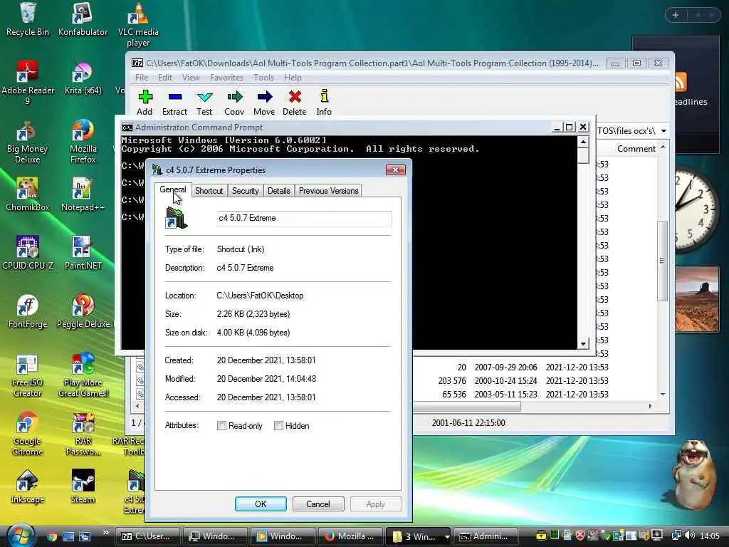Screen dimensions: 729x547
Task: Launch Mozilla Firefox from desktop
Action: tap(83, 142)
